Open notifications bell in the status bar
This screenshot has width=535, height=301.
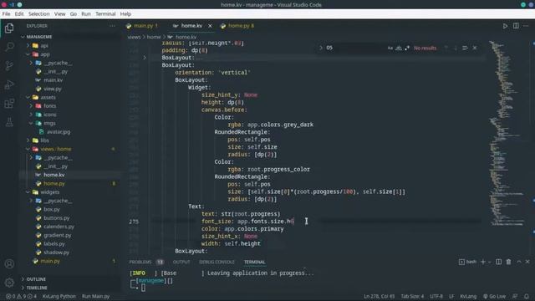pos(527,296)
